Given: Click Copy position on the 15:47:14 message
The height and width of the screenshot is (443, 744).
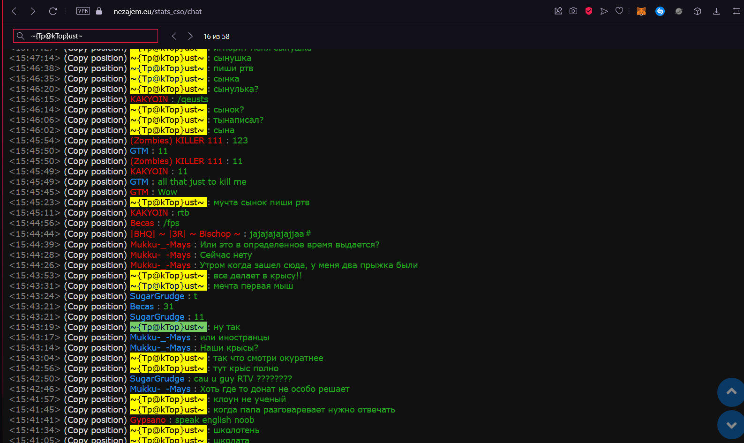Looking at the screenshot, I should (x=95, y=58).
